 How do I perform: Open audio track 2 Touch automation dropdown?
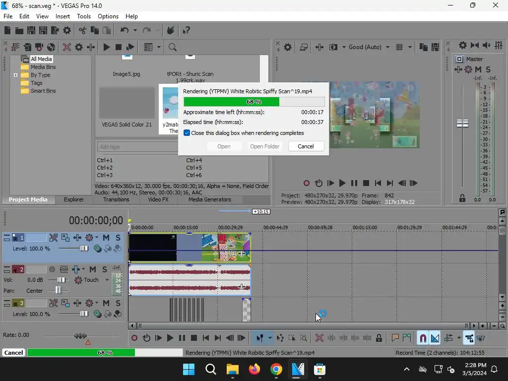(x=107, y=280)
